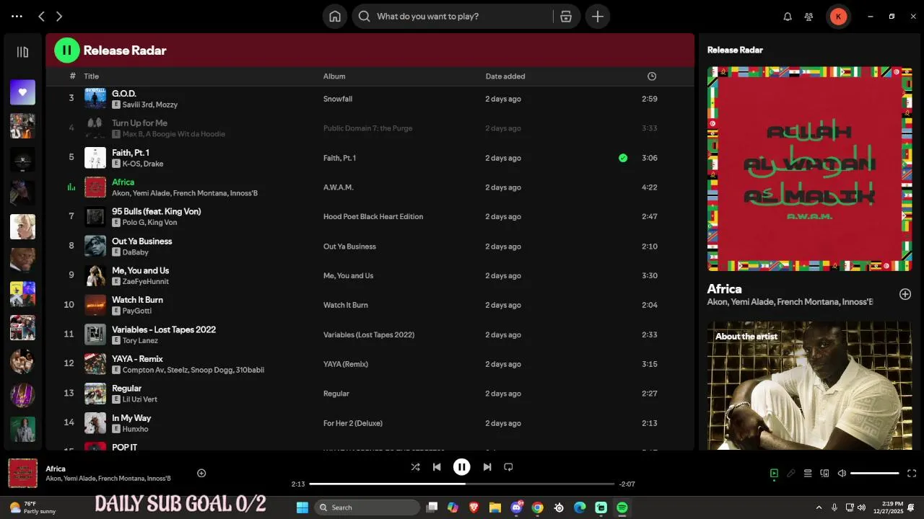Screen dimensions: 924x519
Task: Open Windows Start menu
Action: pos(302,507)
